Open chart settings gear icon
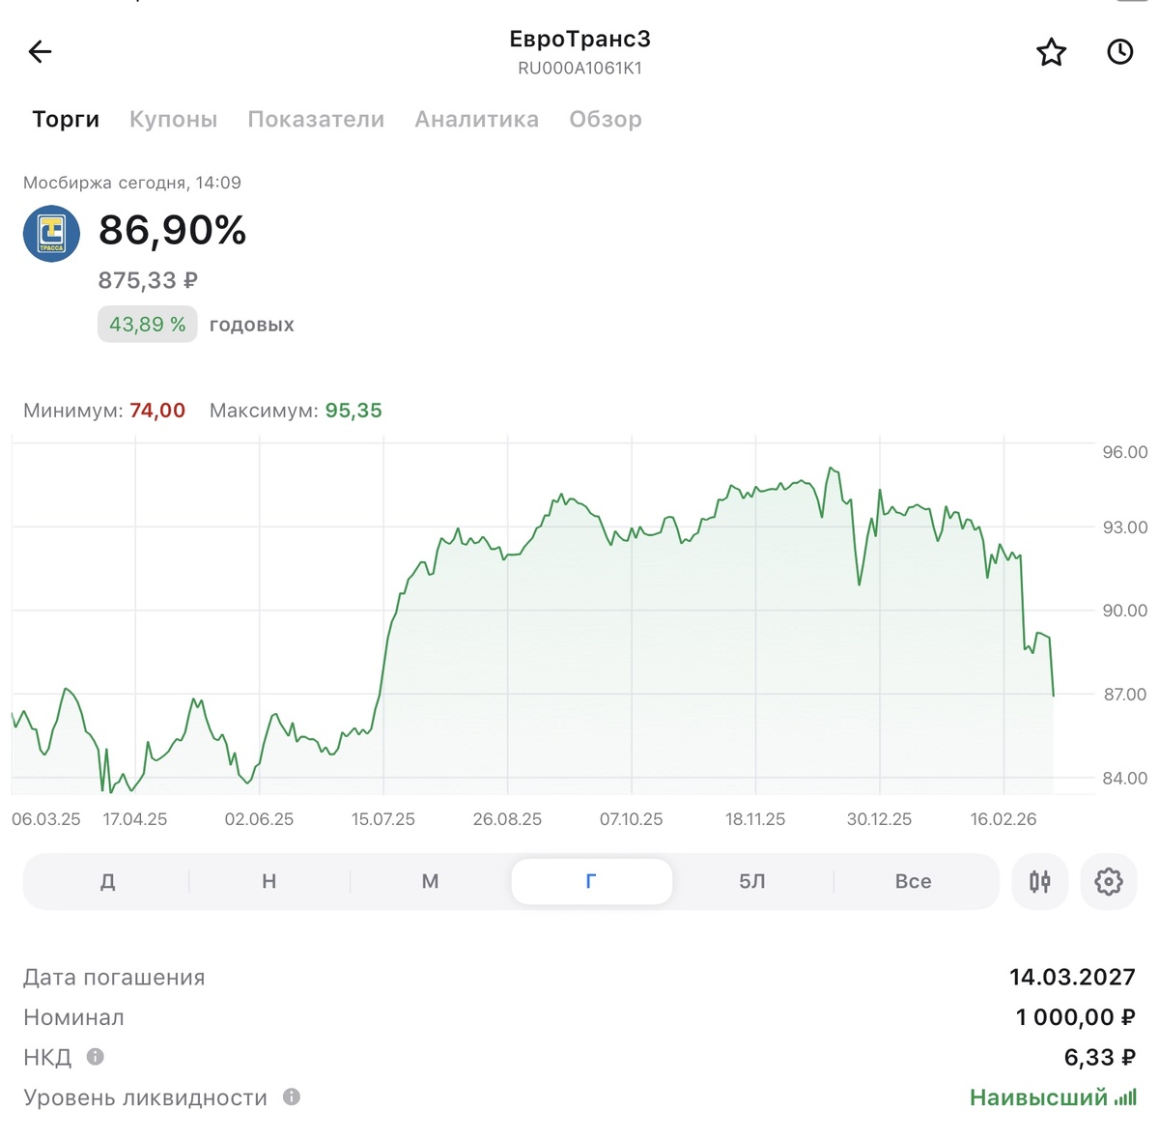Image resolution: width=1159 pixels, height=1139 pixels. click(x=1109, y=881)
